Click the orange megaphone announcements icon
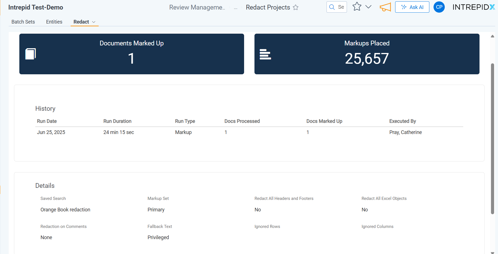The height and width of the screenshot is (254, 498). (x=385, y=7)
